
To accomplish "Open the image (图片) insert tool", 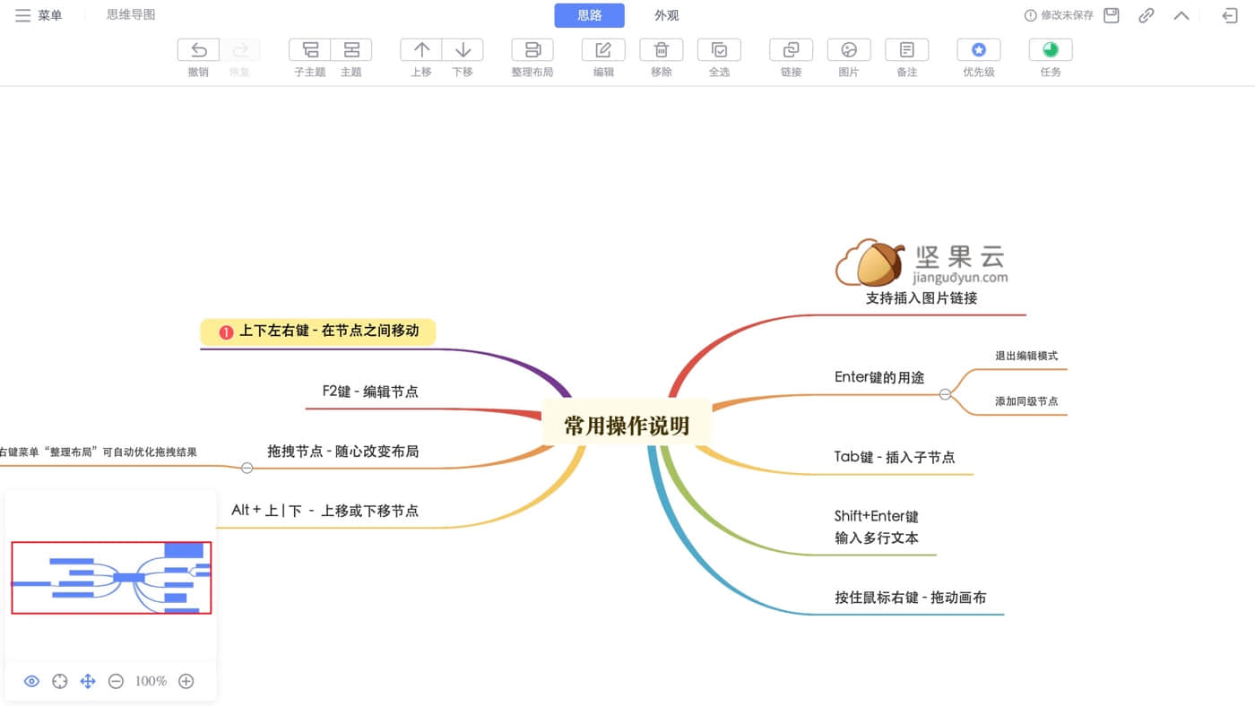I will tap(849, 50).
